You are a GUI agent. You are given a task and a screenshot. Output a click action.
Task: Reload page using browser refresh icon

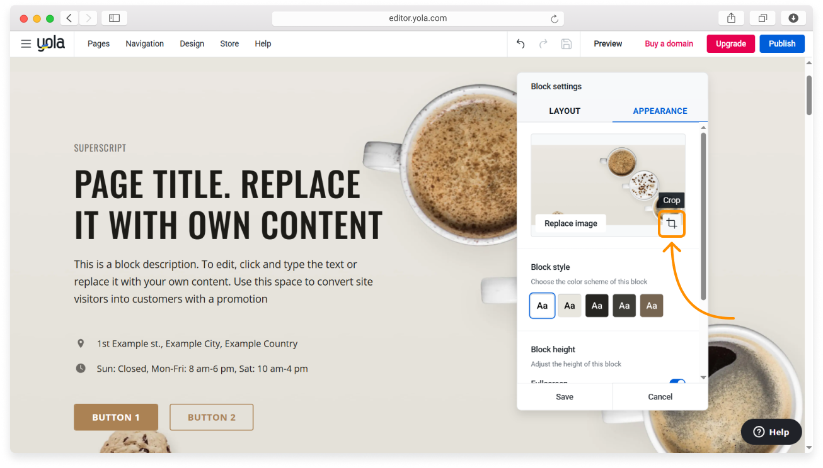click(555, 19)
